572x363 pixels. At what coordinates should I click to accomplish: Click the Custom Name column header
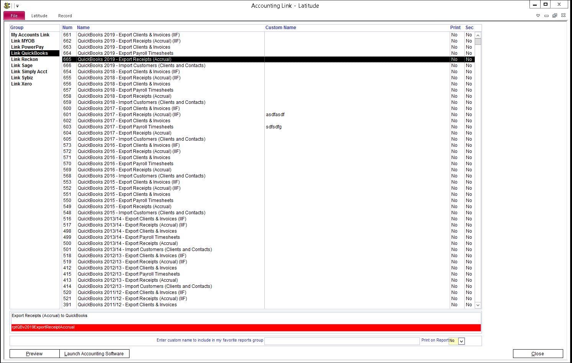(x=281, y=28)
